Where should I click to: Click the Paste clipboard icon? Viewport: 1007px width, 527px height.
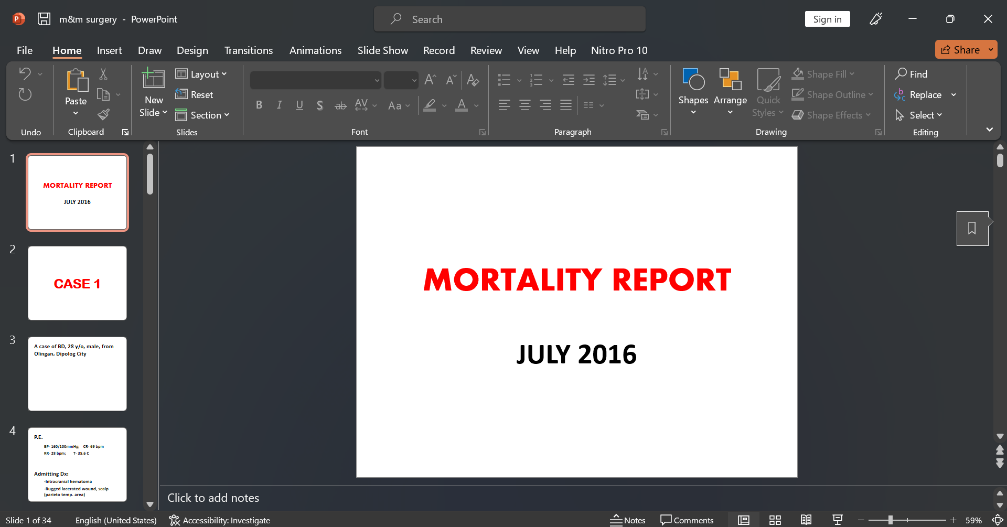(x=77, y=80)
